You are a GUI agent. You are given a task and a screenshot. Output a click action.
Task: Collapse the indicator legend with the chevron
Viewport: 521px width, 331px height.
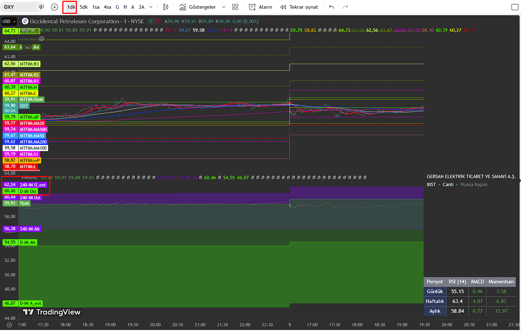tap(27, 48)
